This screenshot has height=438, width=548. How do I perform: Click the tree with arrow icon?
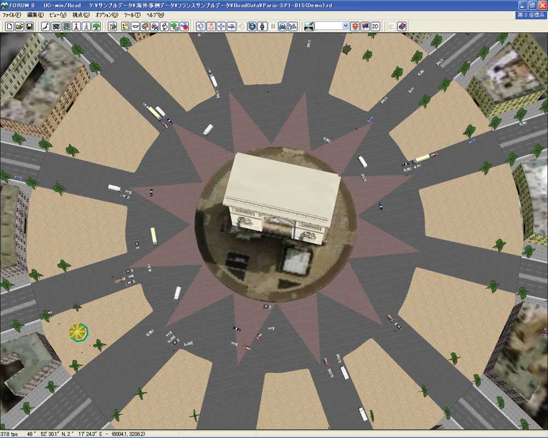174,26
